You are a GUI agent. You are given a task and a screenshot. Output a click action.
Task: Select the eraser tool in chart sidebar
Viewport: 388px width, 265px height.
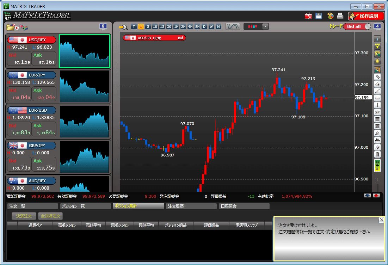[377, 147]
